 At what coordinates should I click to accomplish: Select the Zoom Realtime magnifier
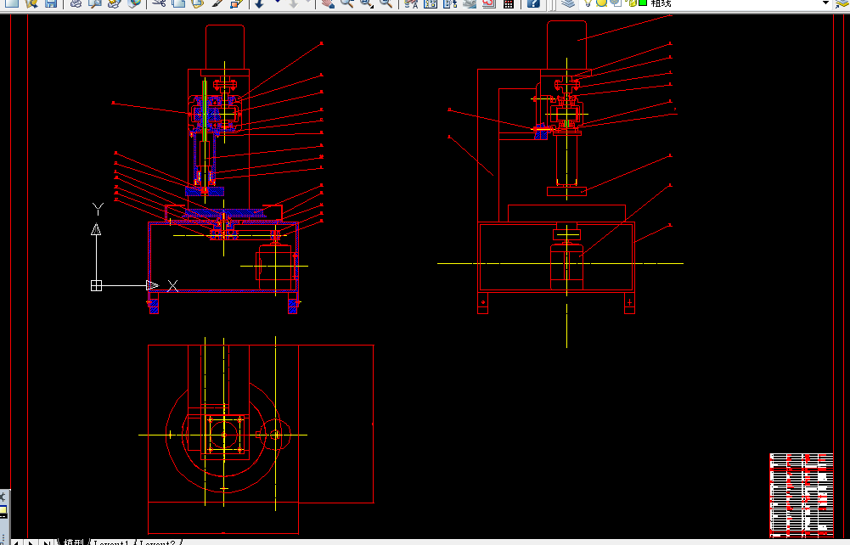(347, 3)
